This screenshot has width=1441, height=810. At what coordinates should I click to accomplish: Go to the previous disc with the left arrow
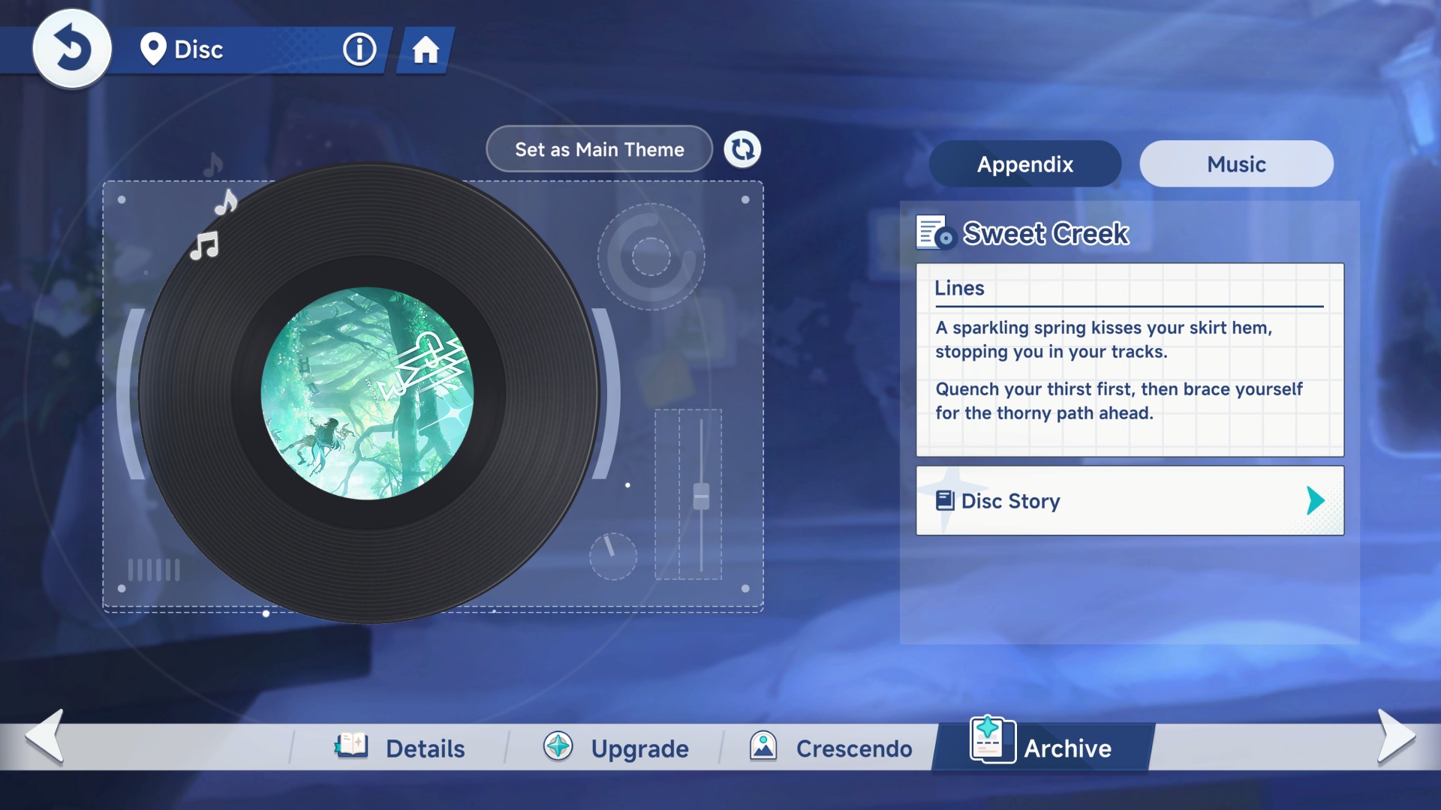(45, 736)
